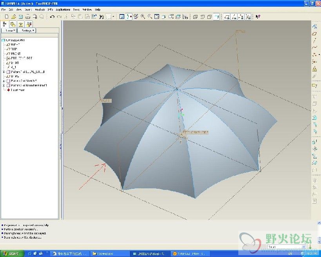Switch to Wireframe display style
321x257 pixels.
point(195,16)
